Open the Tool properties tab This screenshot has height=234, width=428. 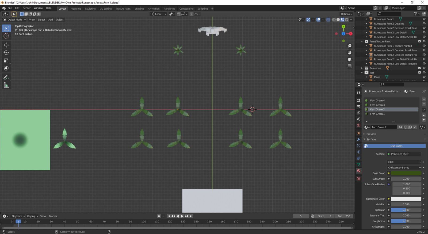coord(359,92)
